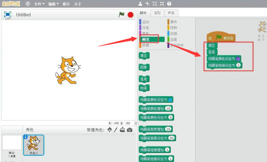This screenshot has width=267, height=162.
Task: Click value 5 in script pen size block
Action: (x=239, y=65)
